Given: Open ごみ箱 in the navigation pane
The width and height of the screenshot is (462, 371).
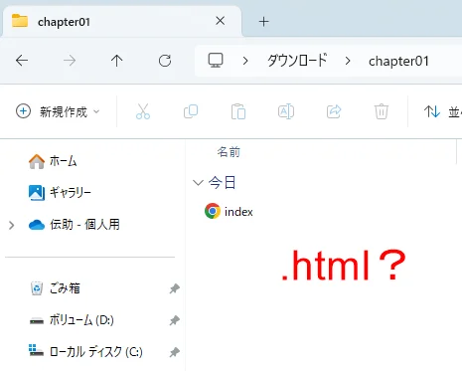Looking at the screenshot, I should 65,288.
